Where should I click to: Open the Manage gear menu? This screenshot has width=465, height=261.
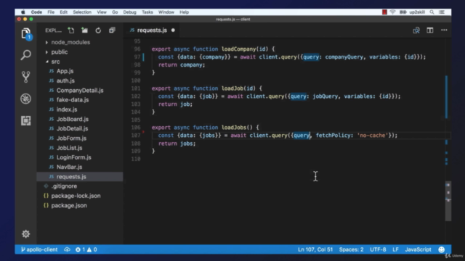[26, 233]
